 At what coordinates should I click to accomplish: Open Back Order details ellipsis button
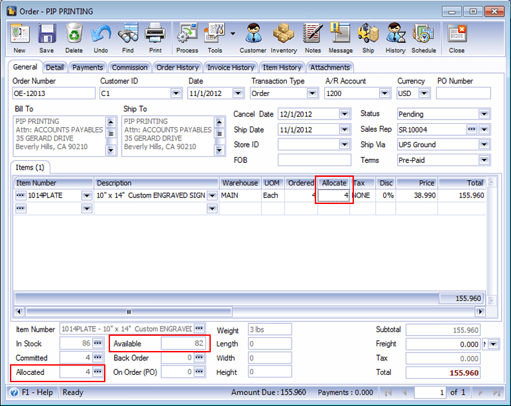click(199, 357)
